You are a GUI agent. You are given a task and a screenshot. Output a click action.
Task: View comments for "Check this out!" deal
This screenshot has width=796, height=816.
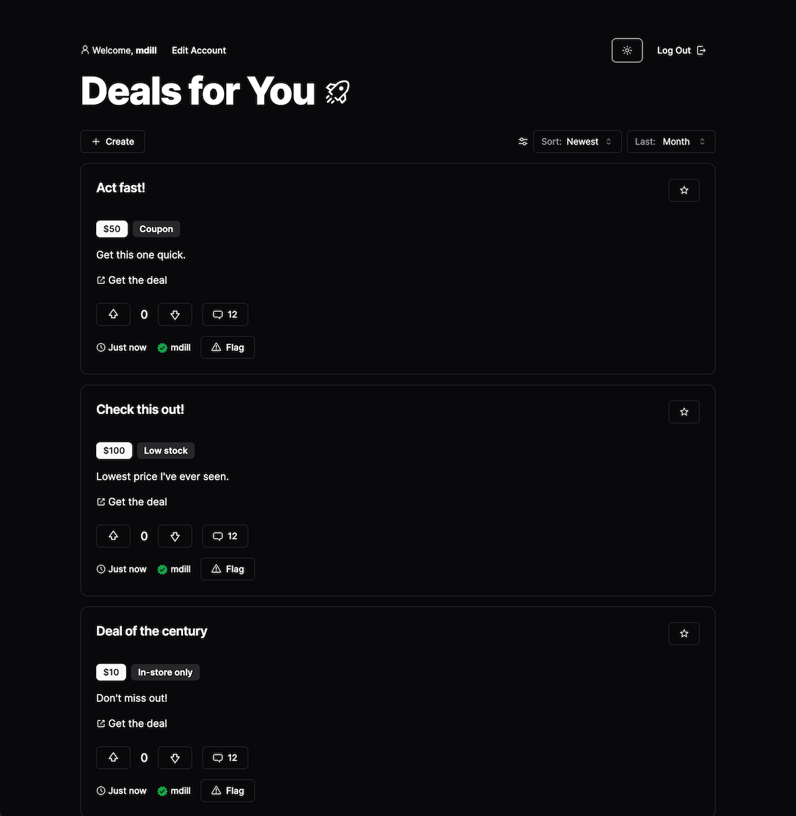[225, 536]
